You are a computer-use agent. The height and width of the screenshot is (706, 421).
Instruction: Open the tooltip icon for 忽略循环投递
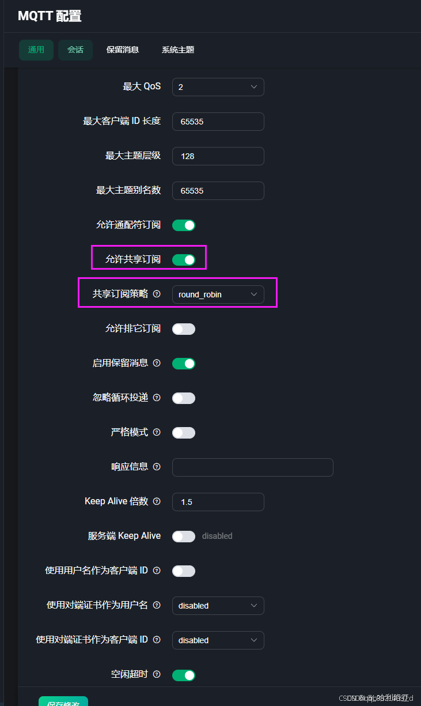[x=157, y=398]
